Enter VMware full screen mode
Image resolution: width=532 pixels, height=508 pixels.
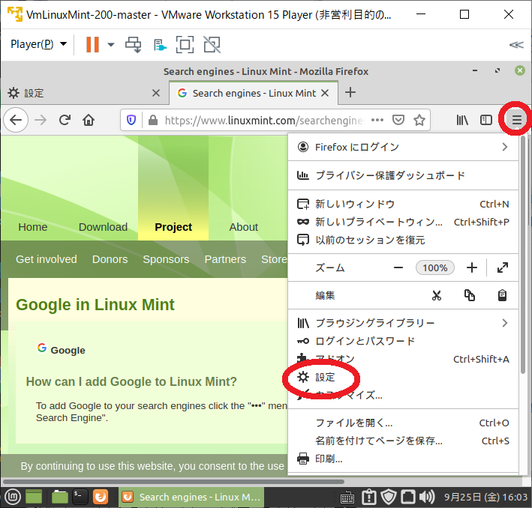(x=185, y=44)
